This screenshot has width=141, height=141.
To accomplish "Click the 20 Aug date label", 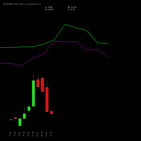I will coord(24,134).
